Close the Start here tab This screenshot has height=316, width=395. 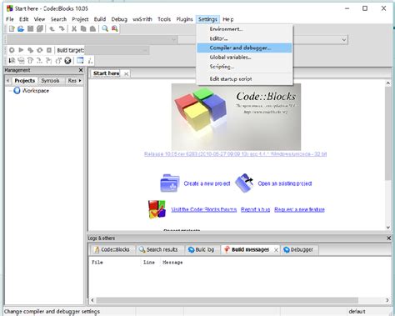[126, 74]
